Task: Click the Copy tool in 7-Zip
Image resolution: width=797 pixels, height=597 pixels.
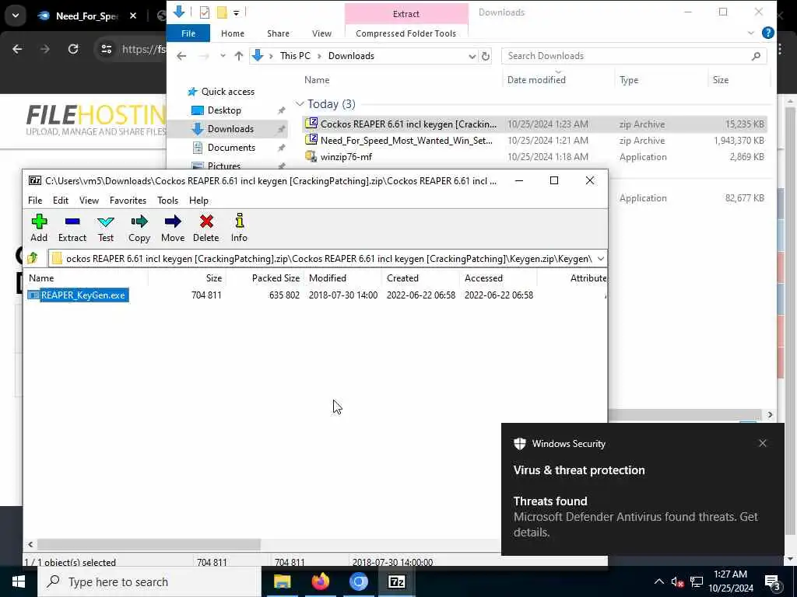Action: click(x=139, y=228)
